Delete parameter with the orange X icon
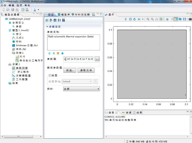192x143 pixels. pos(58,53)
